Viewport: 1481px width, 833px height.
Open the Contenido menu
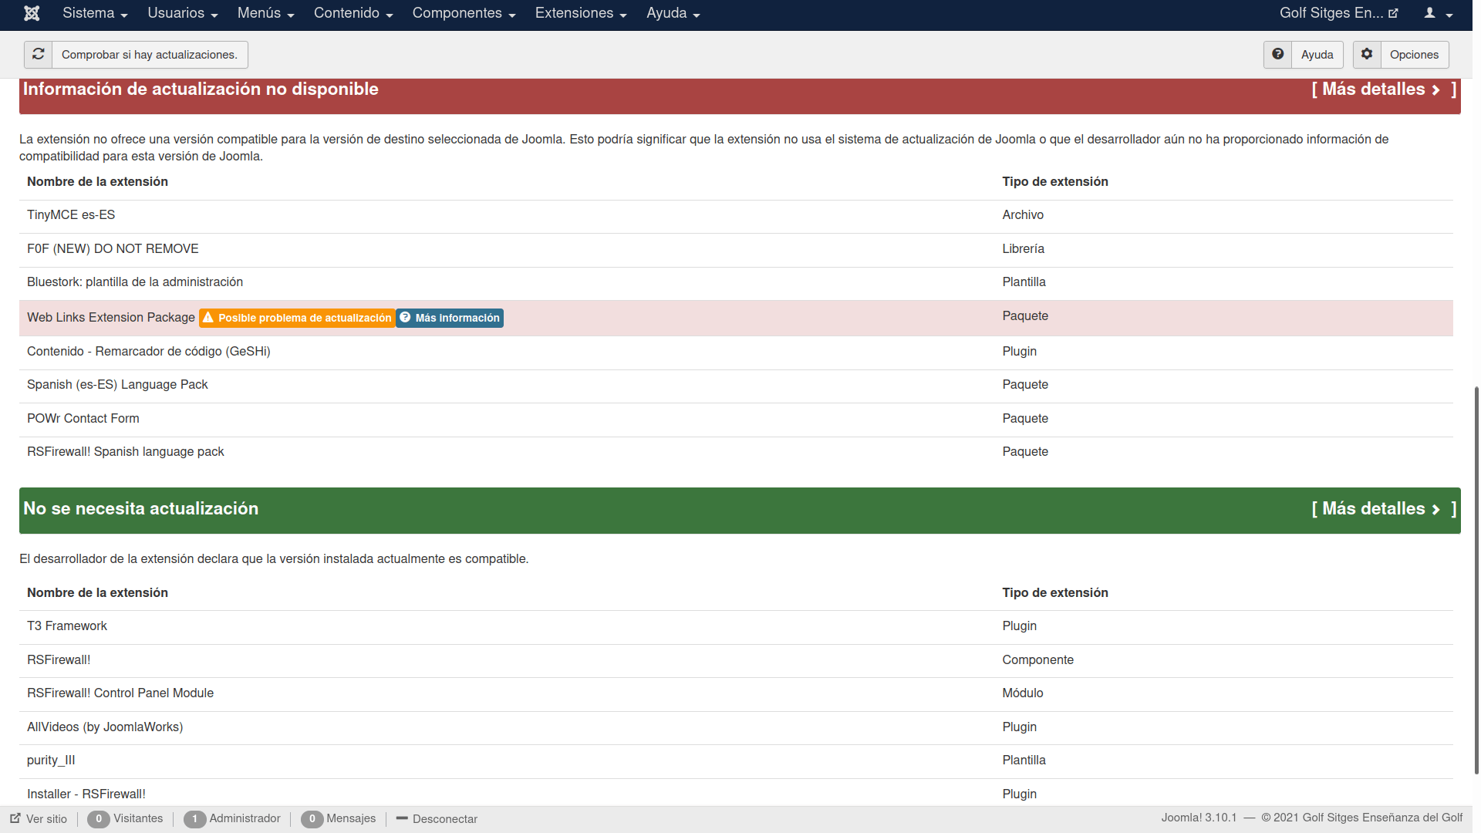(353, 13)
